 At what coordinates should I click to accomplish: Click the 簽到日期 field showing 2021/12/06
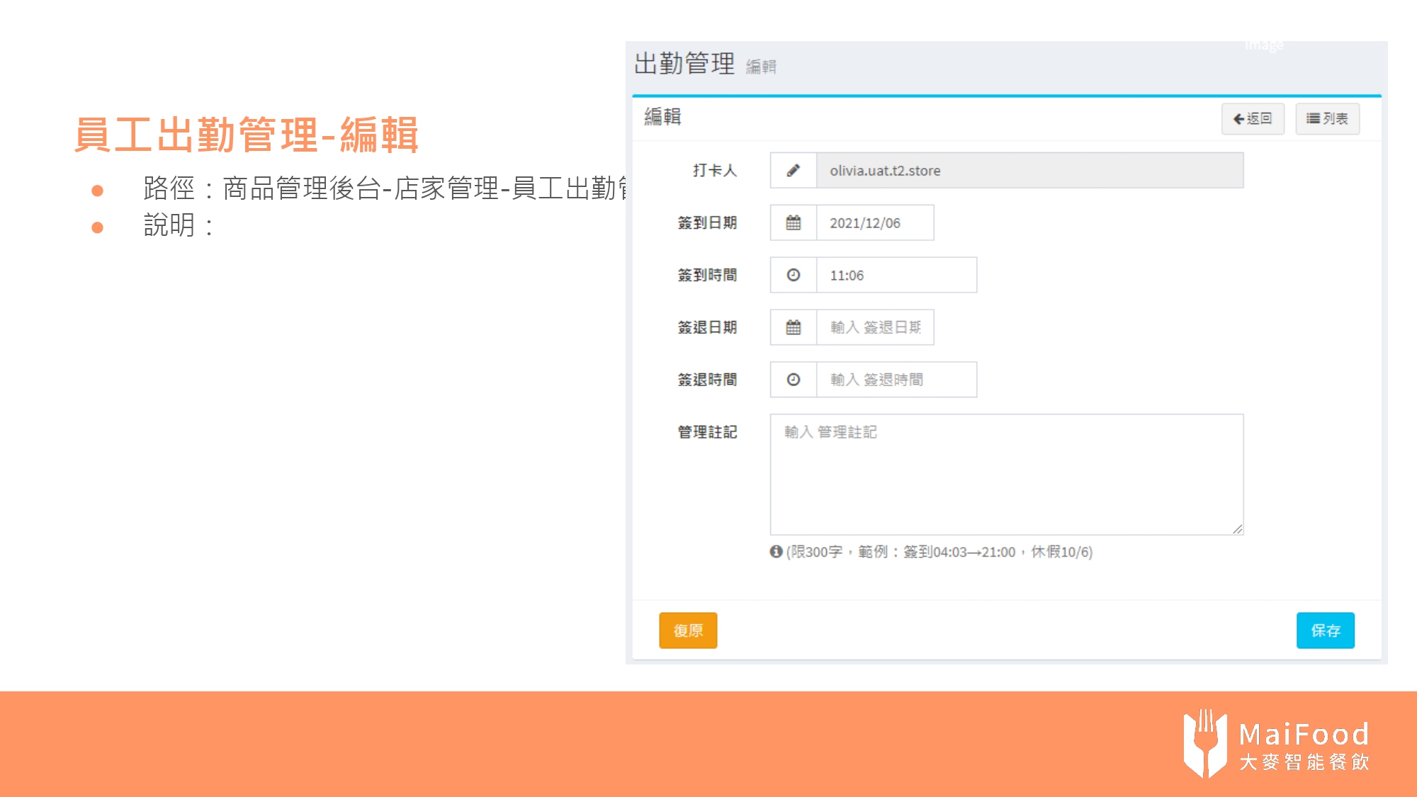point(874,223)
